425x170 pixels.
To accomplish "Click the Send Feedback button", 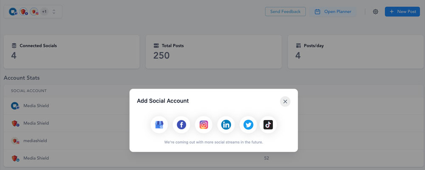I will click(x=285, y=12).
